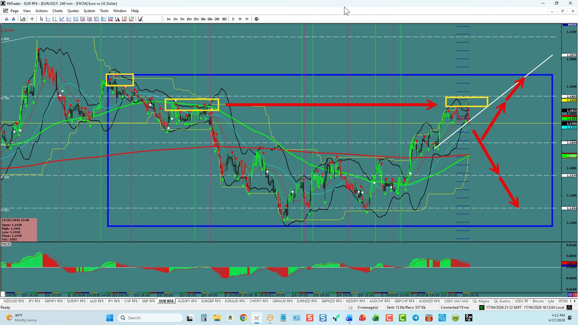This screenshot has height=325, width=578.
Task: Open the Quotes menu
Action: pyautogui.click(x=73, y=11)
